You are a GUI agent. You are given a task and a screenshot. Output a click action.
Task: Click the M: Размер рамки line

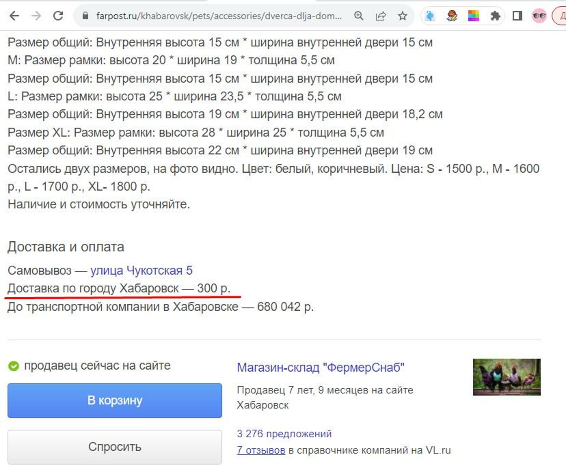point(171,60)
